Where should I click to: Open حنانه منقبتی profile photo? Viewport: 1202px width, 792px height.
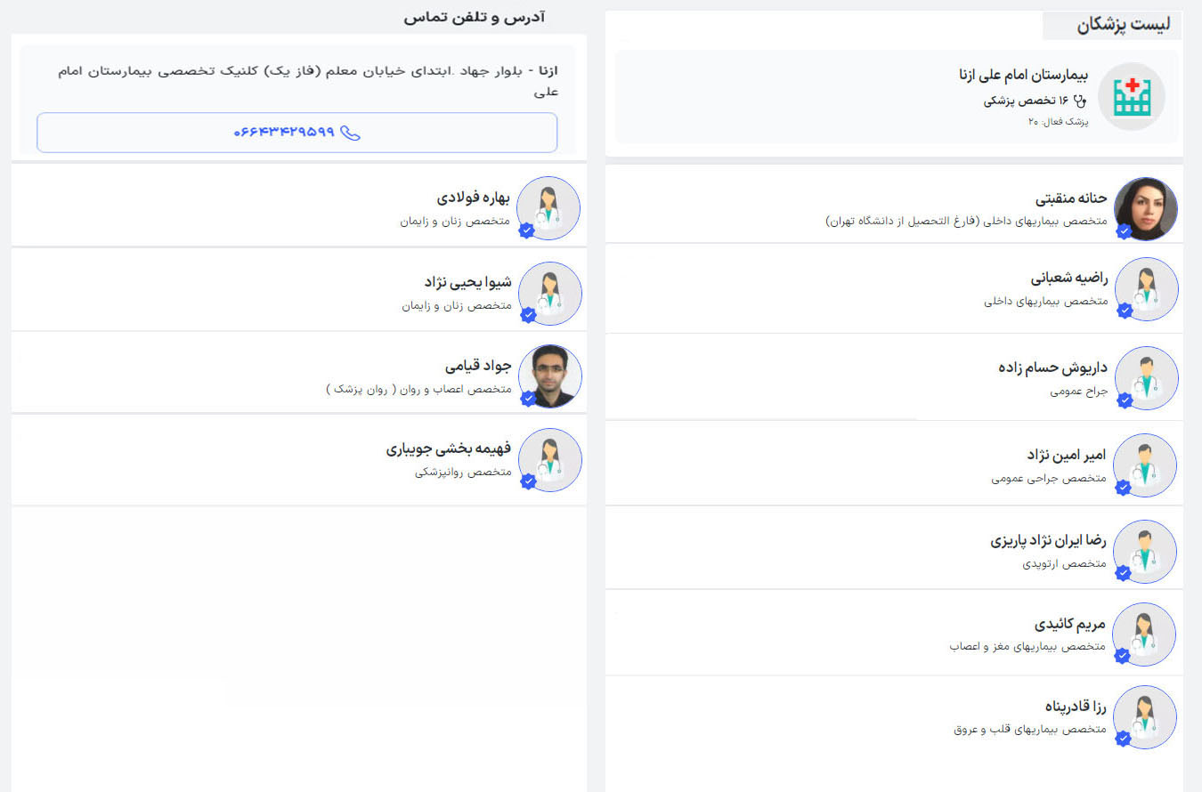click(1146, 209)
